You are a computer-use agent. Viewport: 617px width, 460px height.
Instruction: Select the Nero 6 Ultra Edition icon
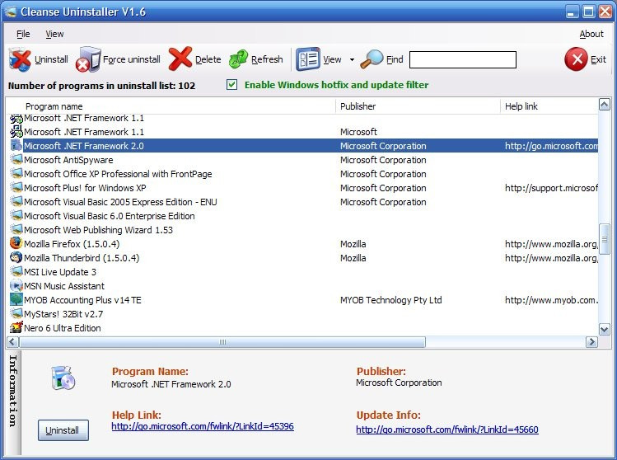click(16, 327)
